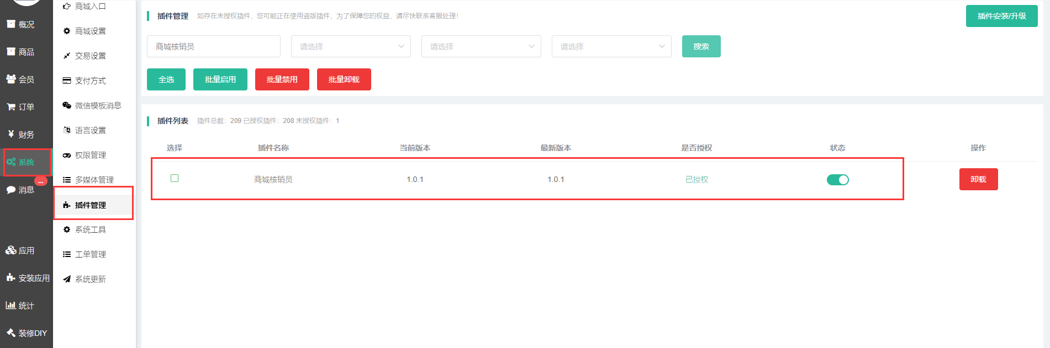
Task: Click the 商城入口 hand pointer icon
Action: click(x=67, y=6)
